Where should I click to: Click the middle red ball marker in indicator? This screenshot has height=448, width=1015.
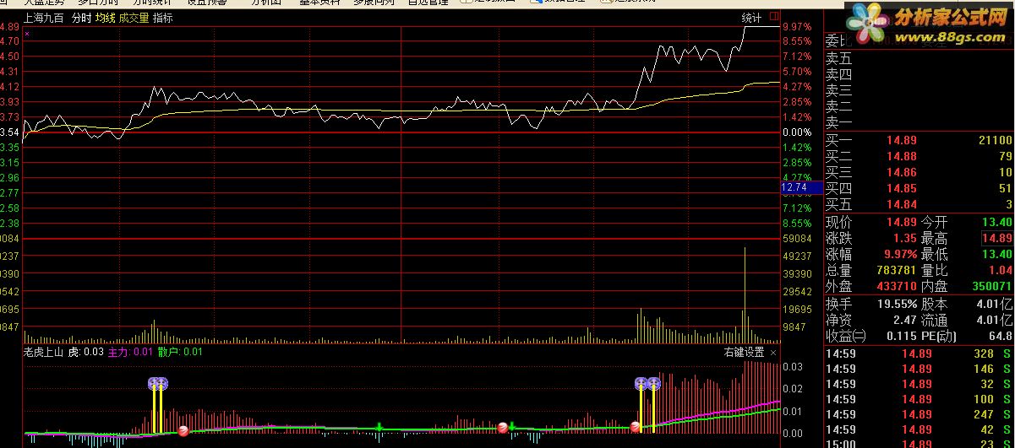point(503,427)
